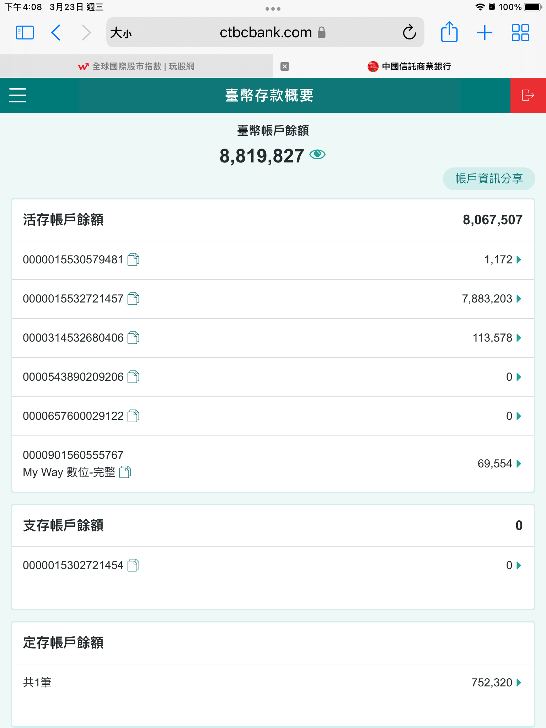Toggle balance visibility eye icon

point(317,155)
